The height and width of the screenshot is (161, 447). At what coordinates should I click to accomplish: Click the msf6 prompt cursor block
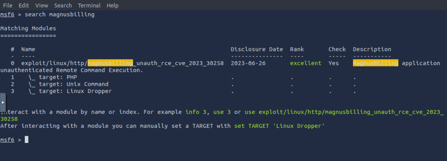point(27,140)
